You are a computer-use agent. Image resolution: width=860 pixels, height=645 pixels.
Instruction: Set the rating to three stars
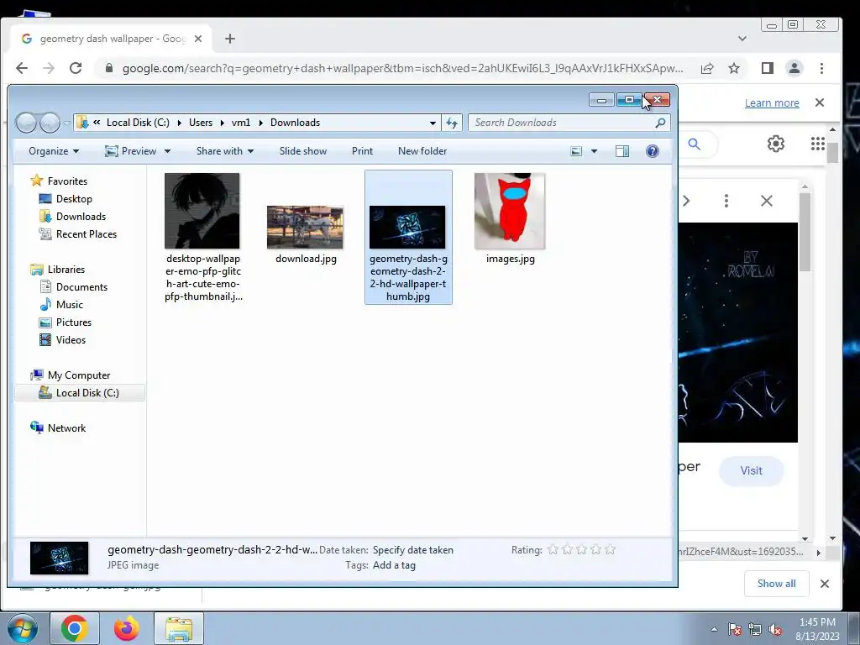pyautogui.click(x=581, y=549)
